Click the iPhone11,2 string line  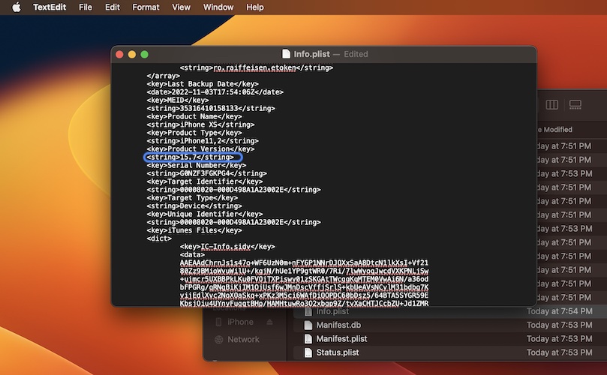(x=203, y=141)
